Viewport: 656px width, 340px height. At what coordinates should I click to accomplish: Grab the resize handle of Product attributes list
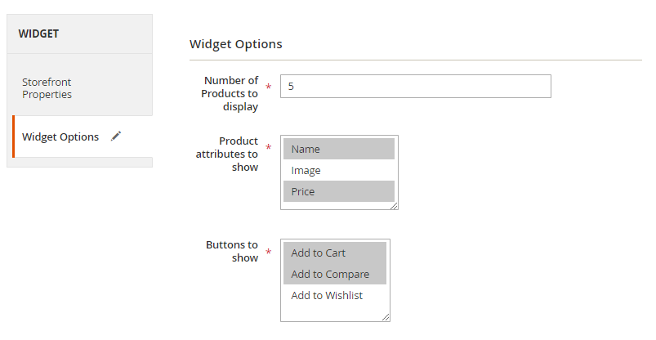pyautogui.click(x=394, y=205)
